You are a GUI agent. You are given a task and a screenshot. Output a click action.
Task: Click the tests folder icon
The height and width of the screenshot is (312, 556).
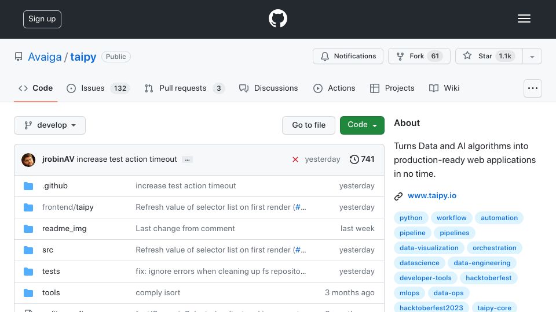(28, 272)
